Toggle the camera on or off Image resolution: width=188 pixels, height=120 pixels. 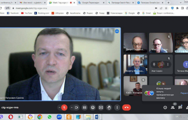click(x=77, y=107)
